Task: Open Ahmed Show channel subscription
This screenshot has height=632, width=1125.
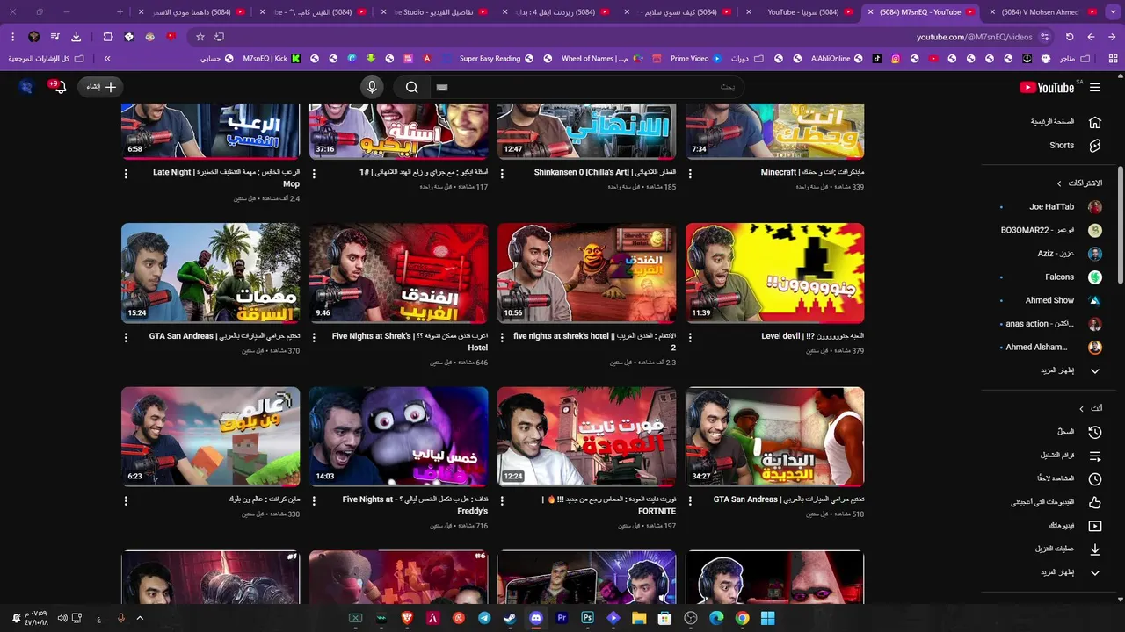Action: click(x=1050, y=300)
